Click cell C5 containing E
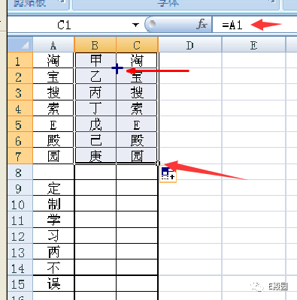 [137, 124]
